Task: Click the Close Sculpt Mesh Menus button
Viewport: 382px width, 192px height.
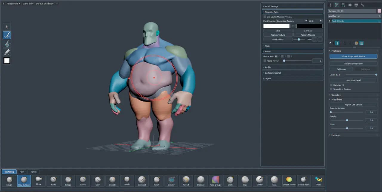Action: [x=353, y=56]
